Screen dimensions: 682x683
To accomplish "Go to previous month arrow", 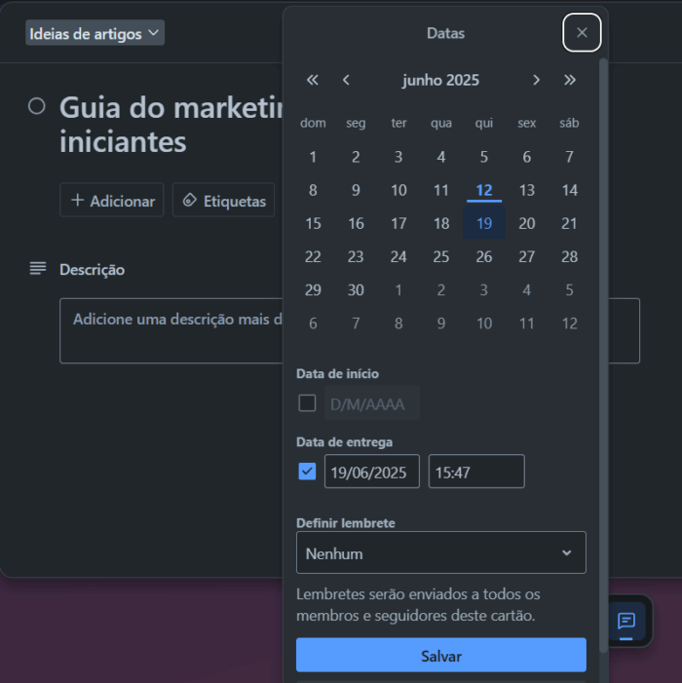I will 346,80.
